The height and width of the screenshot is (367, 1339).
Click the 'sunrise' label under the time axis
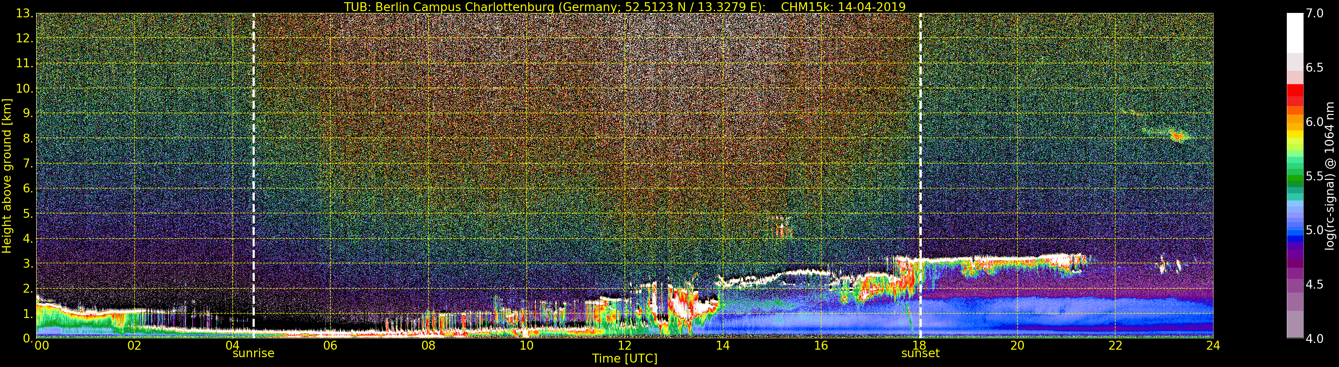[x=253, y=354]
